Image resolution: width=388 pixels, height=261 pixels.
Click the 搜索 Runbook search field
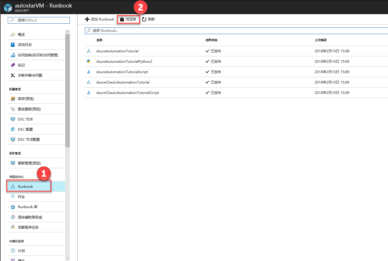point(236,31)
